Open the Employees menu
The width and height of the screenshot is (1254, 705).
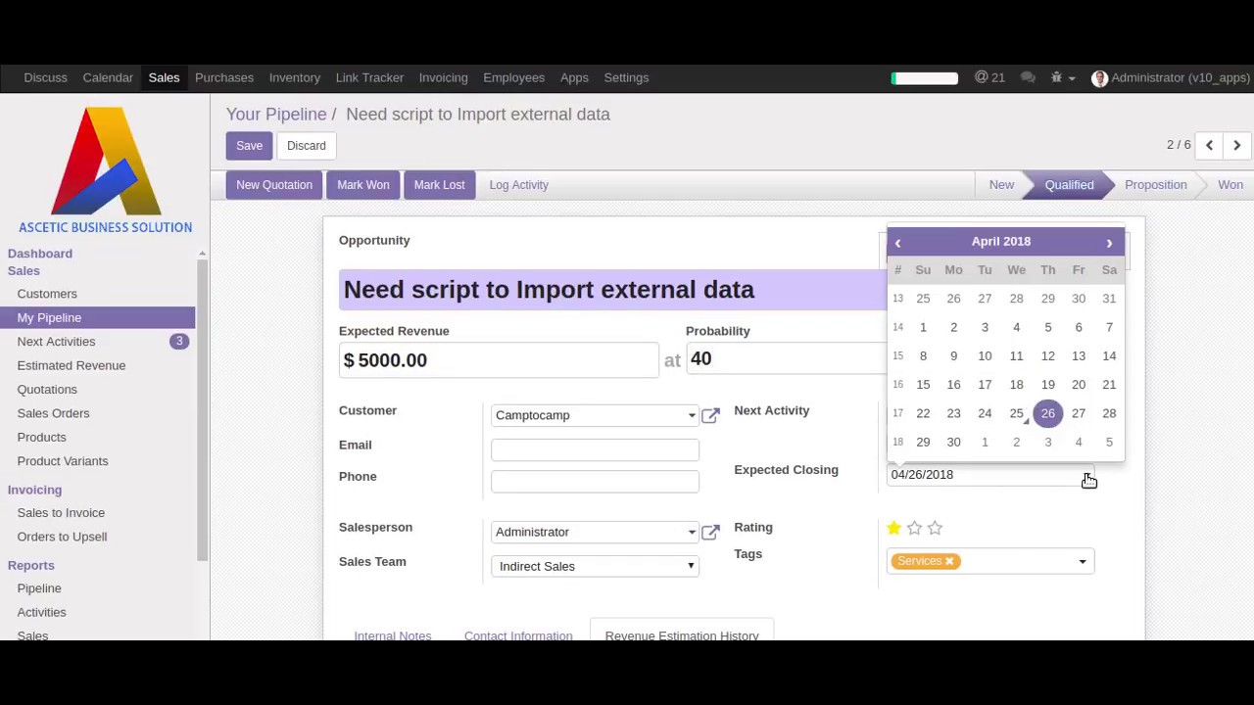pyautogui.click(x=513, y=77)
